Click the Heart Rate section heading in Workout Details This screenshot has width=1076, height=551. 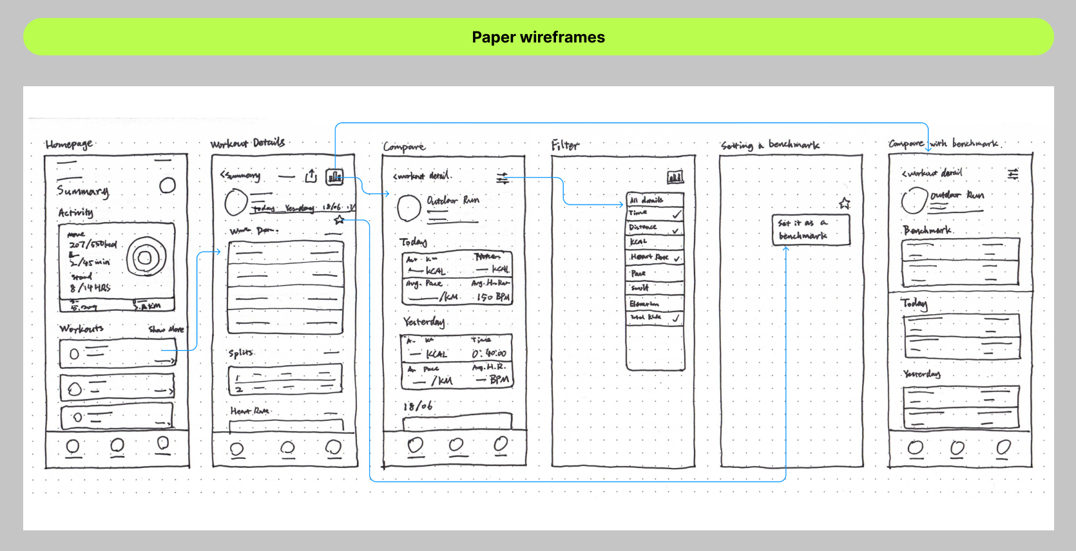(250, 411)
